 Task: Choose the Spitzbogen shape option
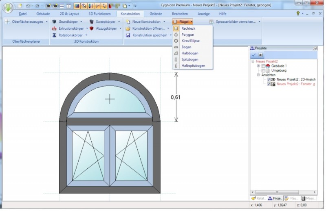tap(190, 59)
